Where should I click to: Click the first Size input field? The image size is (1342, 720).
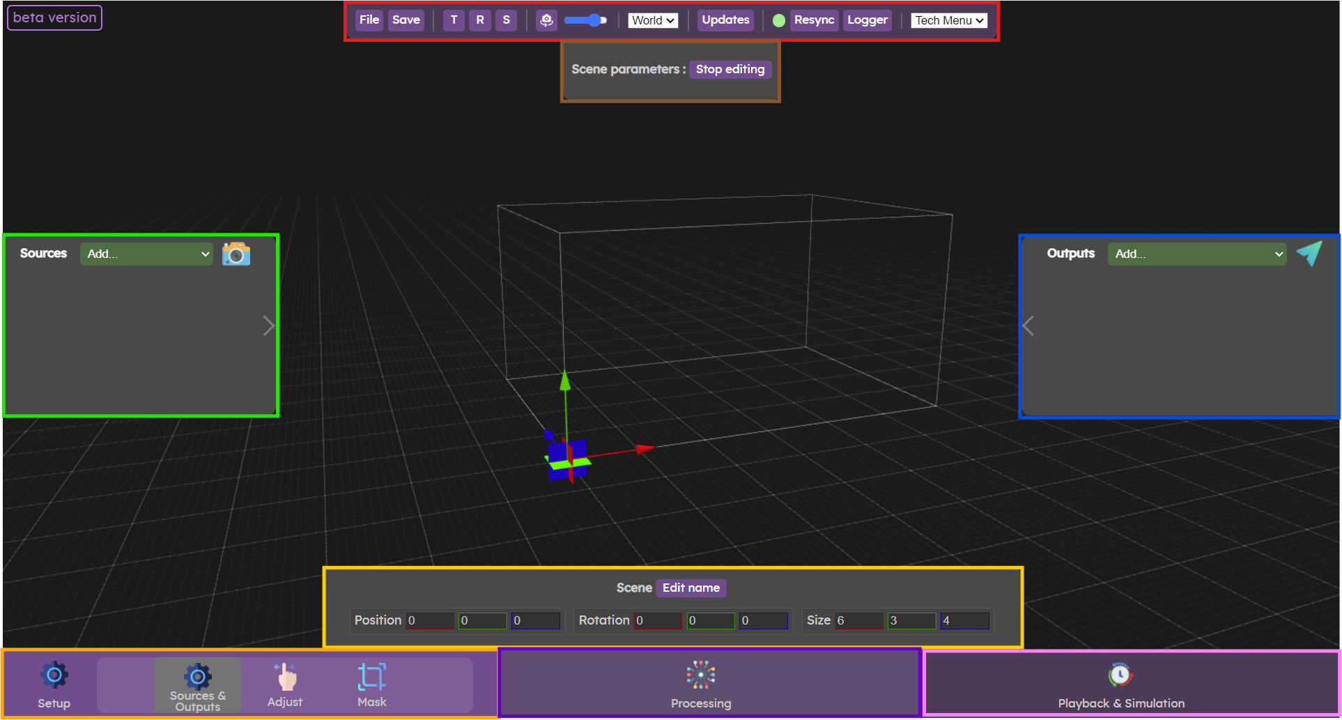[858, 620]
